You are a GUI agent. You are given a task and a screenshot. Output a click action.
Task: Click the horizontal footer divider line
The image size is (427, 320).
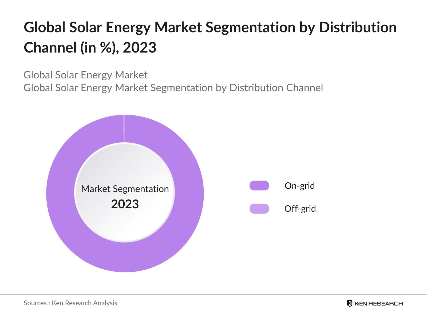(213, 295)
